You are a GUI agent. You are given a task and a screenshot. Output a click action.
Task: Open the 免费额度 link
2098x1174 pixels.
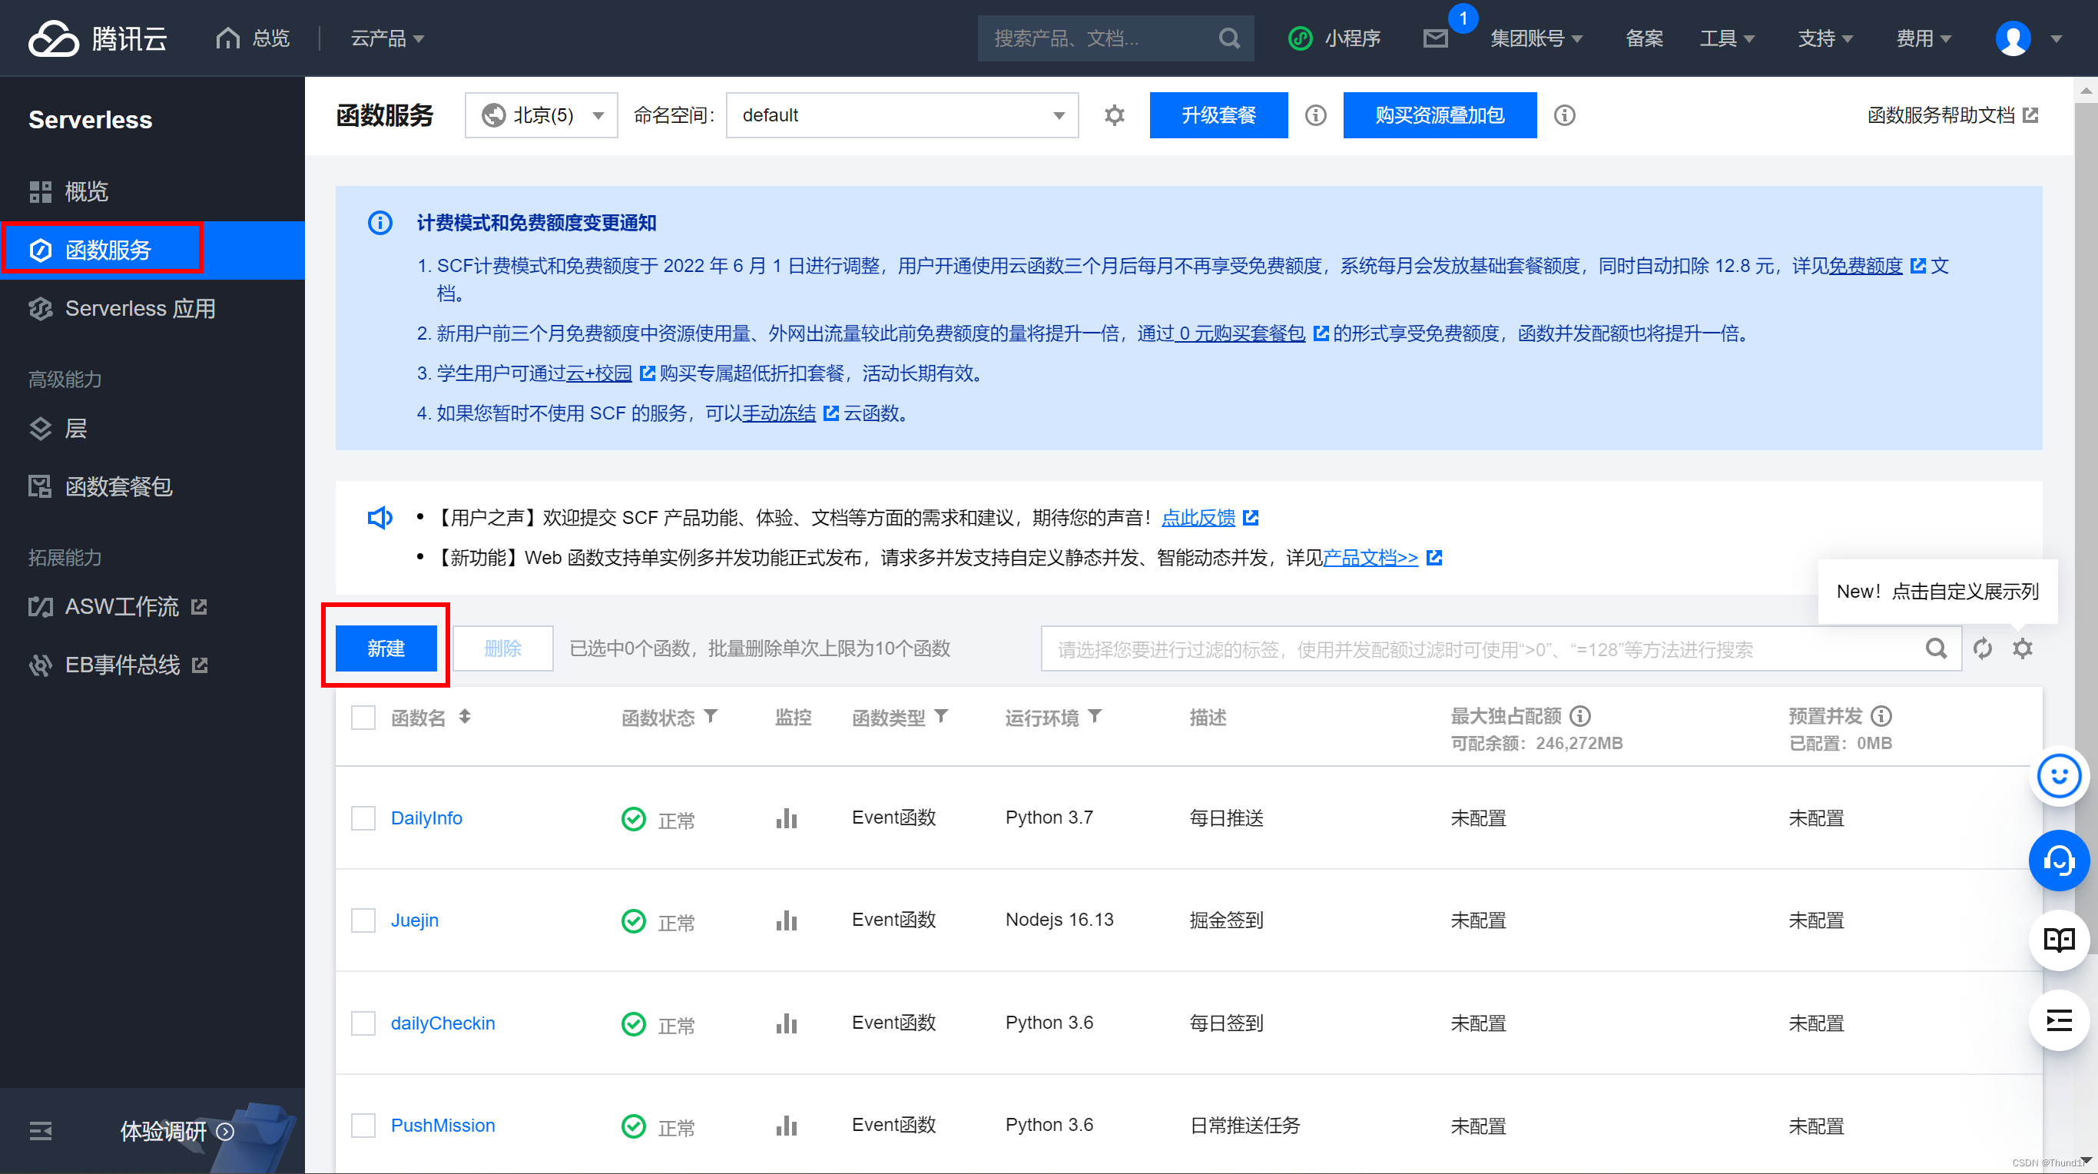1865,266
